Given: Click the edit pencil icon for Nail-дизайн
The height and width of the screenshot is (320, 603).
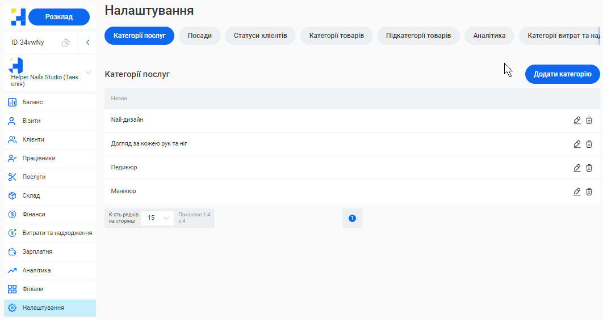Looking at the screenshot, I should click(577, 120).
